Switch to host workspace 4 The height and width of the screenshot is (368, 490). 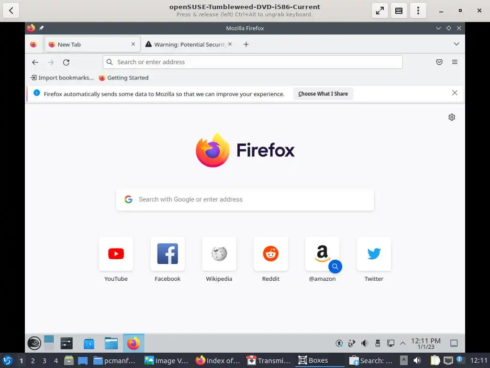(56, 361)
